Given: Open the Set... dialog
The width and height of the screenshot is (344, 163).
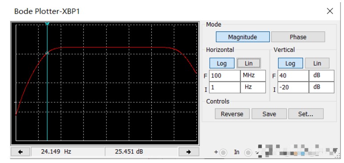Looking at the screenshot, I should pyautogui.click(x=306, y=114).
